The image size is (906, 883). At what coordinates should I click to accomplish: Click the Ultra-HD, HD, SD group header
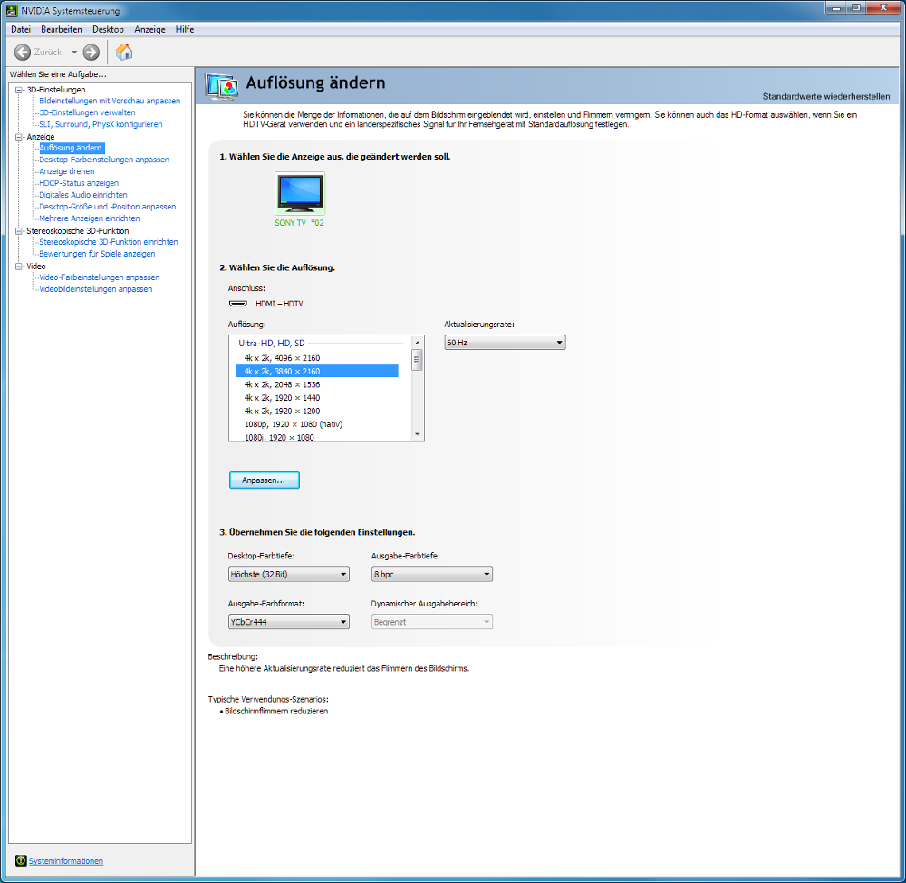[x=272, y=344]
